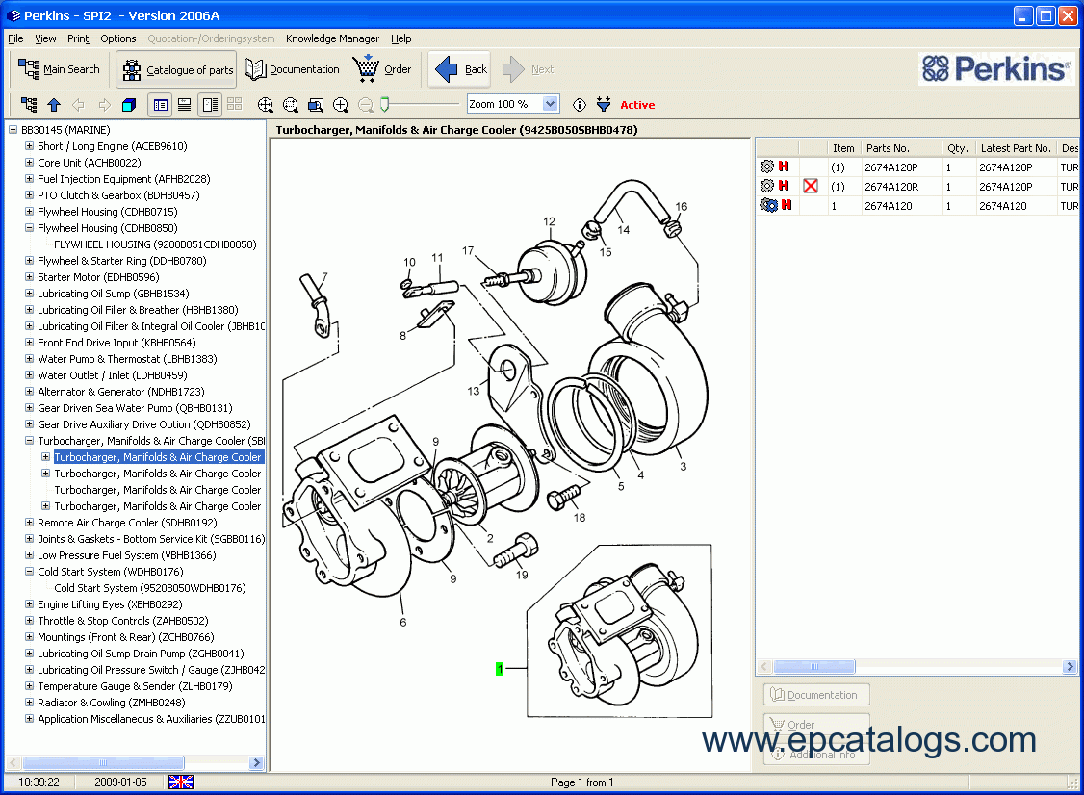Select Engine Lifting Eyes (XBHB0292)
The height and width of the screenshot is (795, 1084).
coord(110,604)
